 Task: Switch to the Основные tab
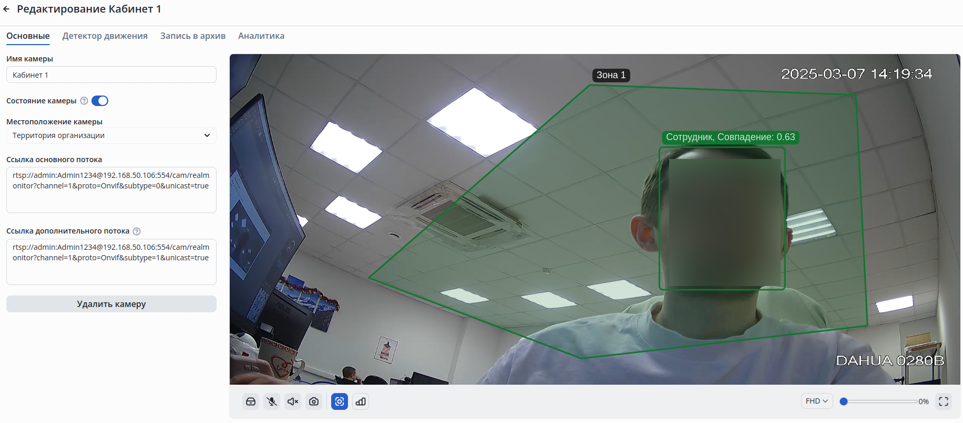click(28, 36)
